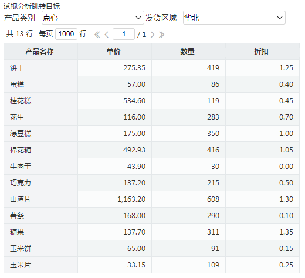Sort by the 产品名称 column header
Image resolution: width=305 pixels, height=278 pixels.
pos(40,52)
